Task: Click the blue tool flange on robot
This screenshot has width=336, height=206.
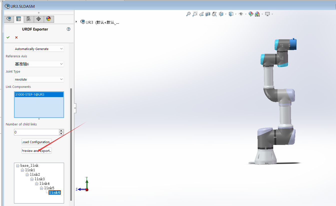Action: 293,44
